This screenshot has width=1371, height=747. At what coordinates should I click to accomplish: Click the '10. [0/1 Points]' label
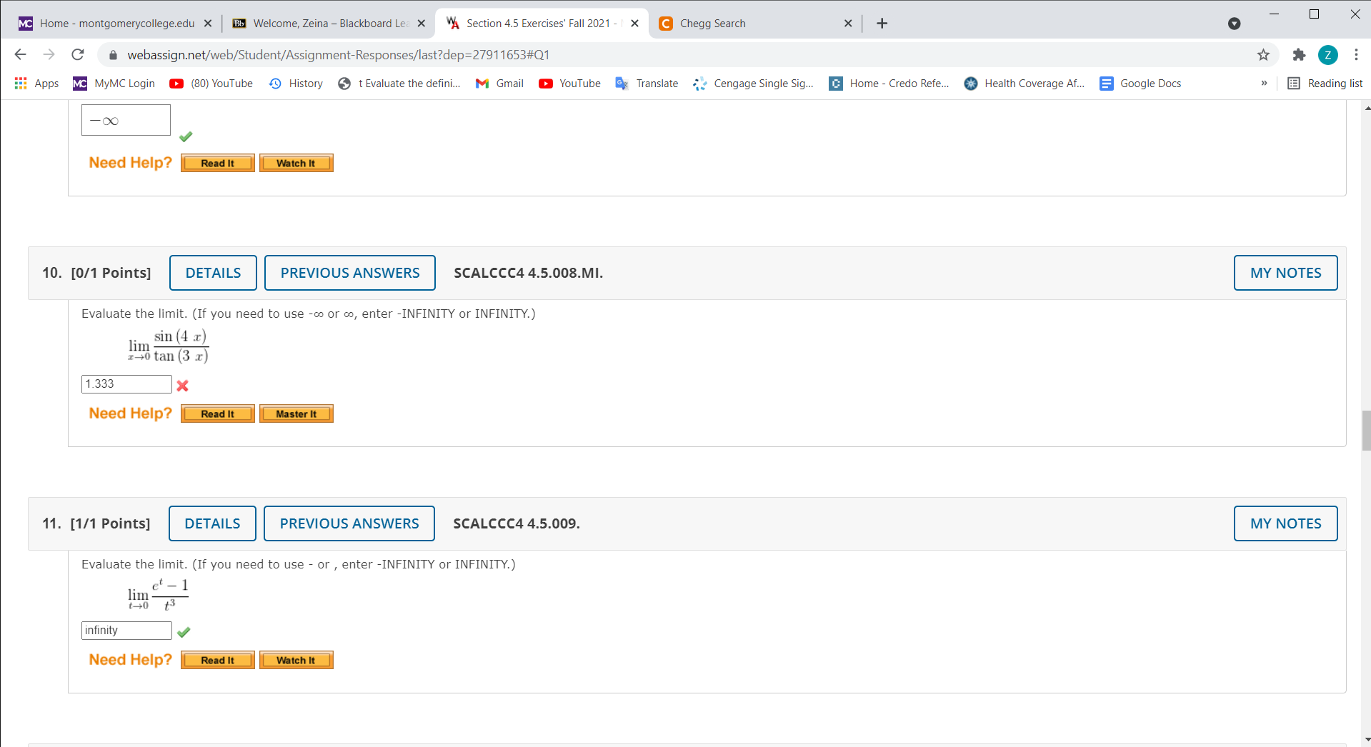coord(96,273)
